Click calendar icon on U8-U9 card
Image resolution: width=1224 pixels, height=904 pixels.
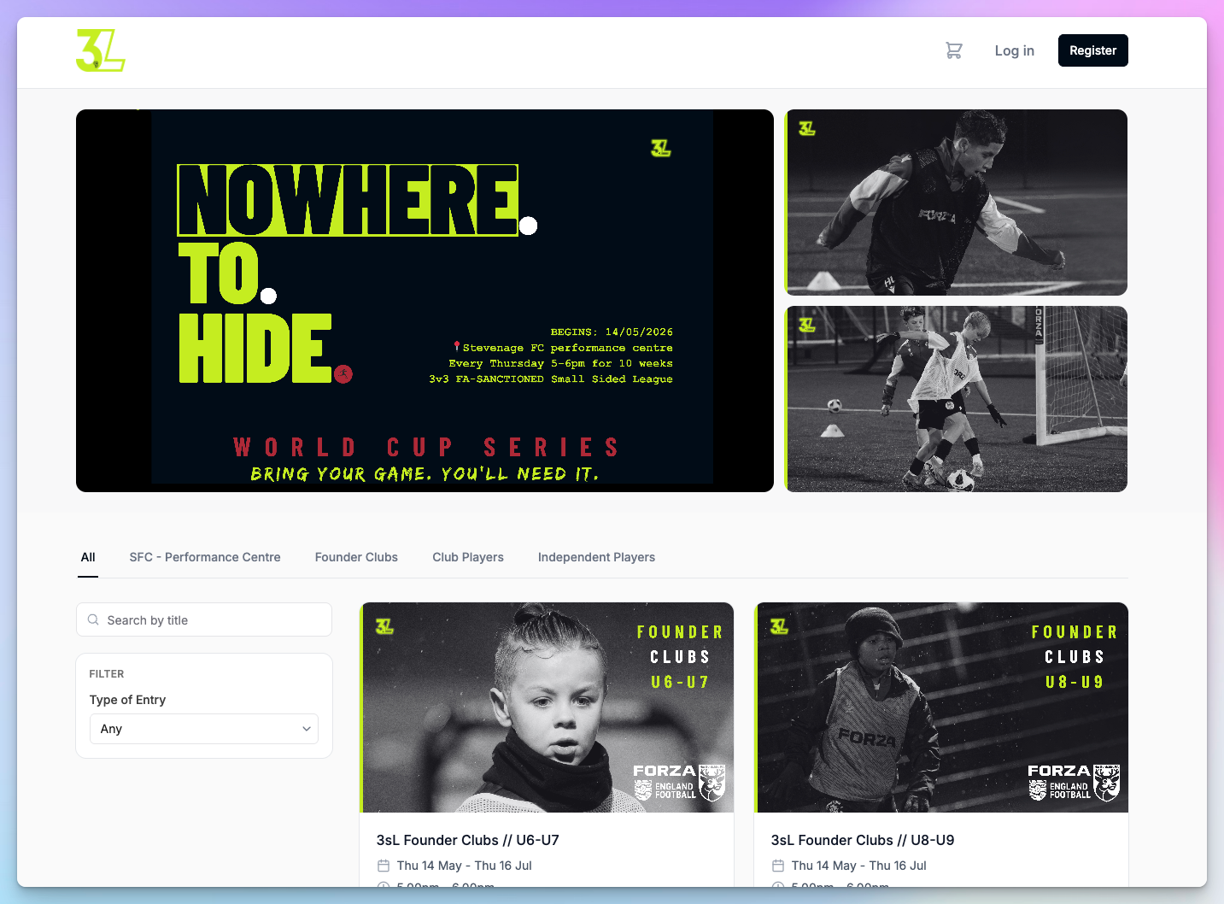click(778, 866)
